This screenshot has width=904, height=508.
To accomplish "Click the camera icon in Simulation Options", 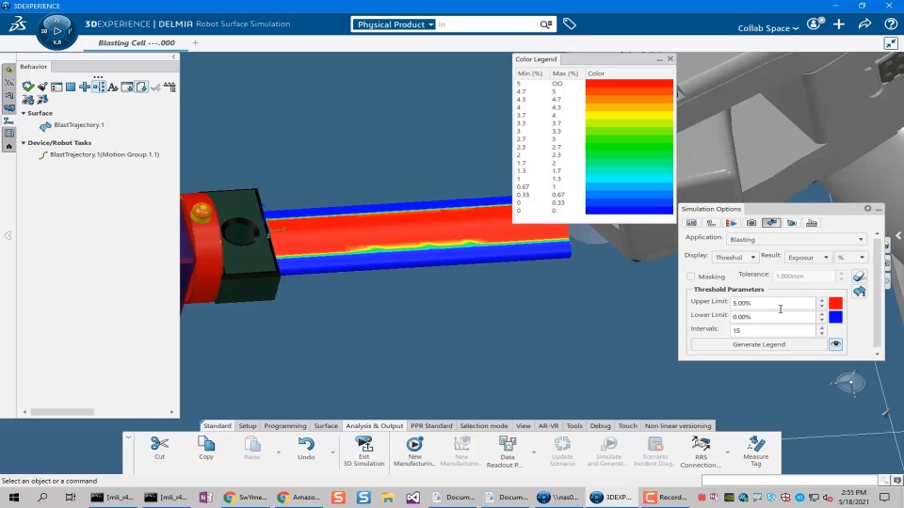I will [x=751, y=223].
